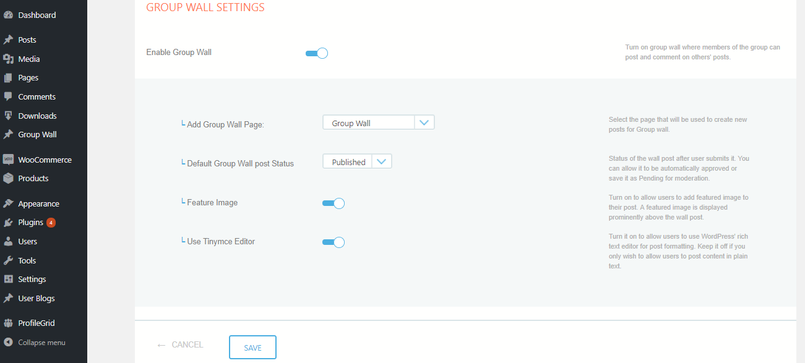
Task: Click the Appearance paintbrush icon
Action: click(x=9, y=203)
